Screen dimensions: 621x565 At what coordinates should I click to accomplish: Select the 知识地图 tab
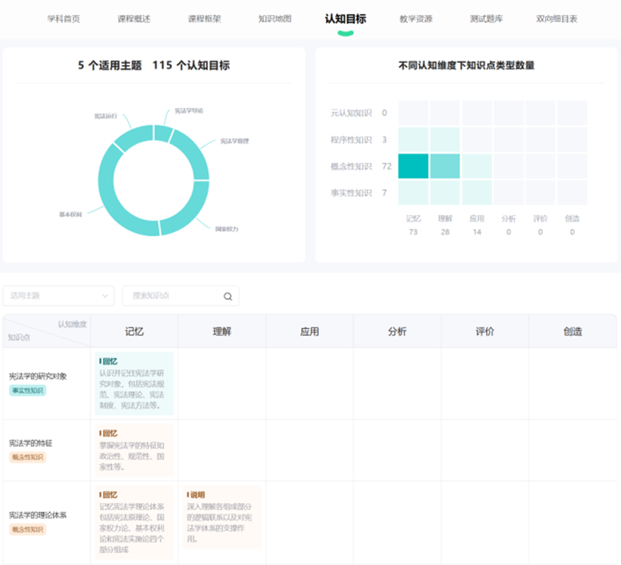coord(275,19)
